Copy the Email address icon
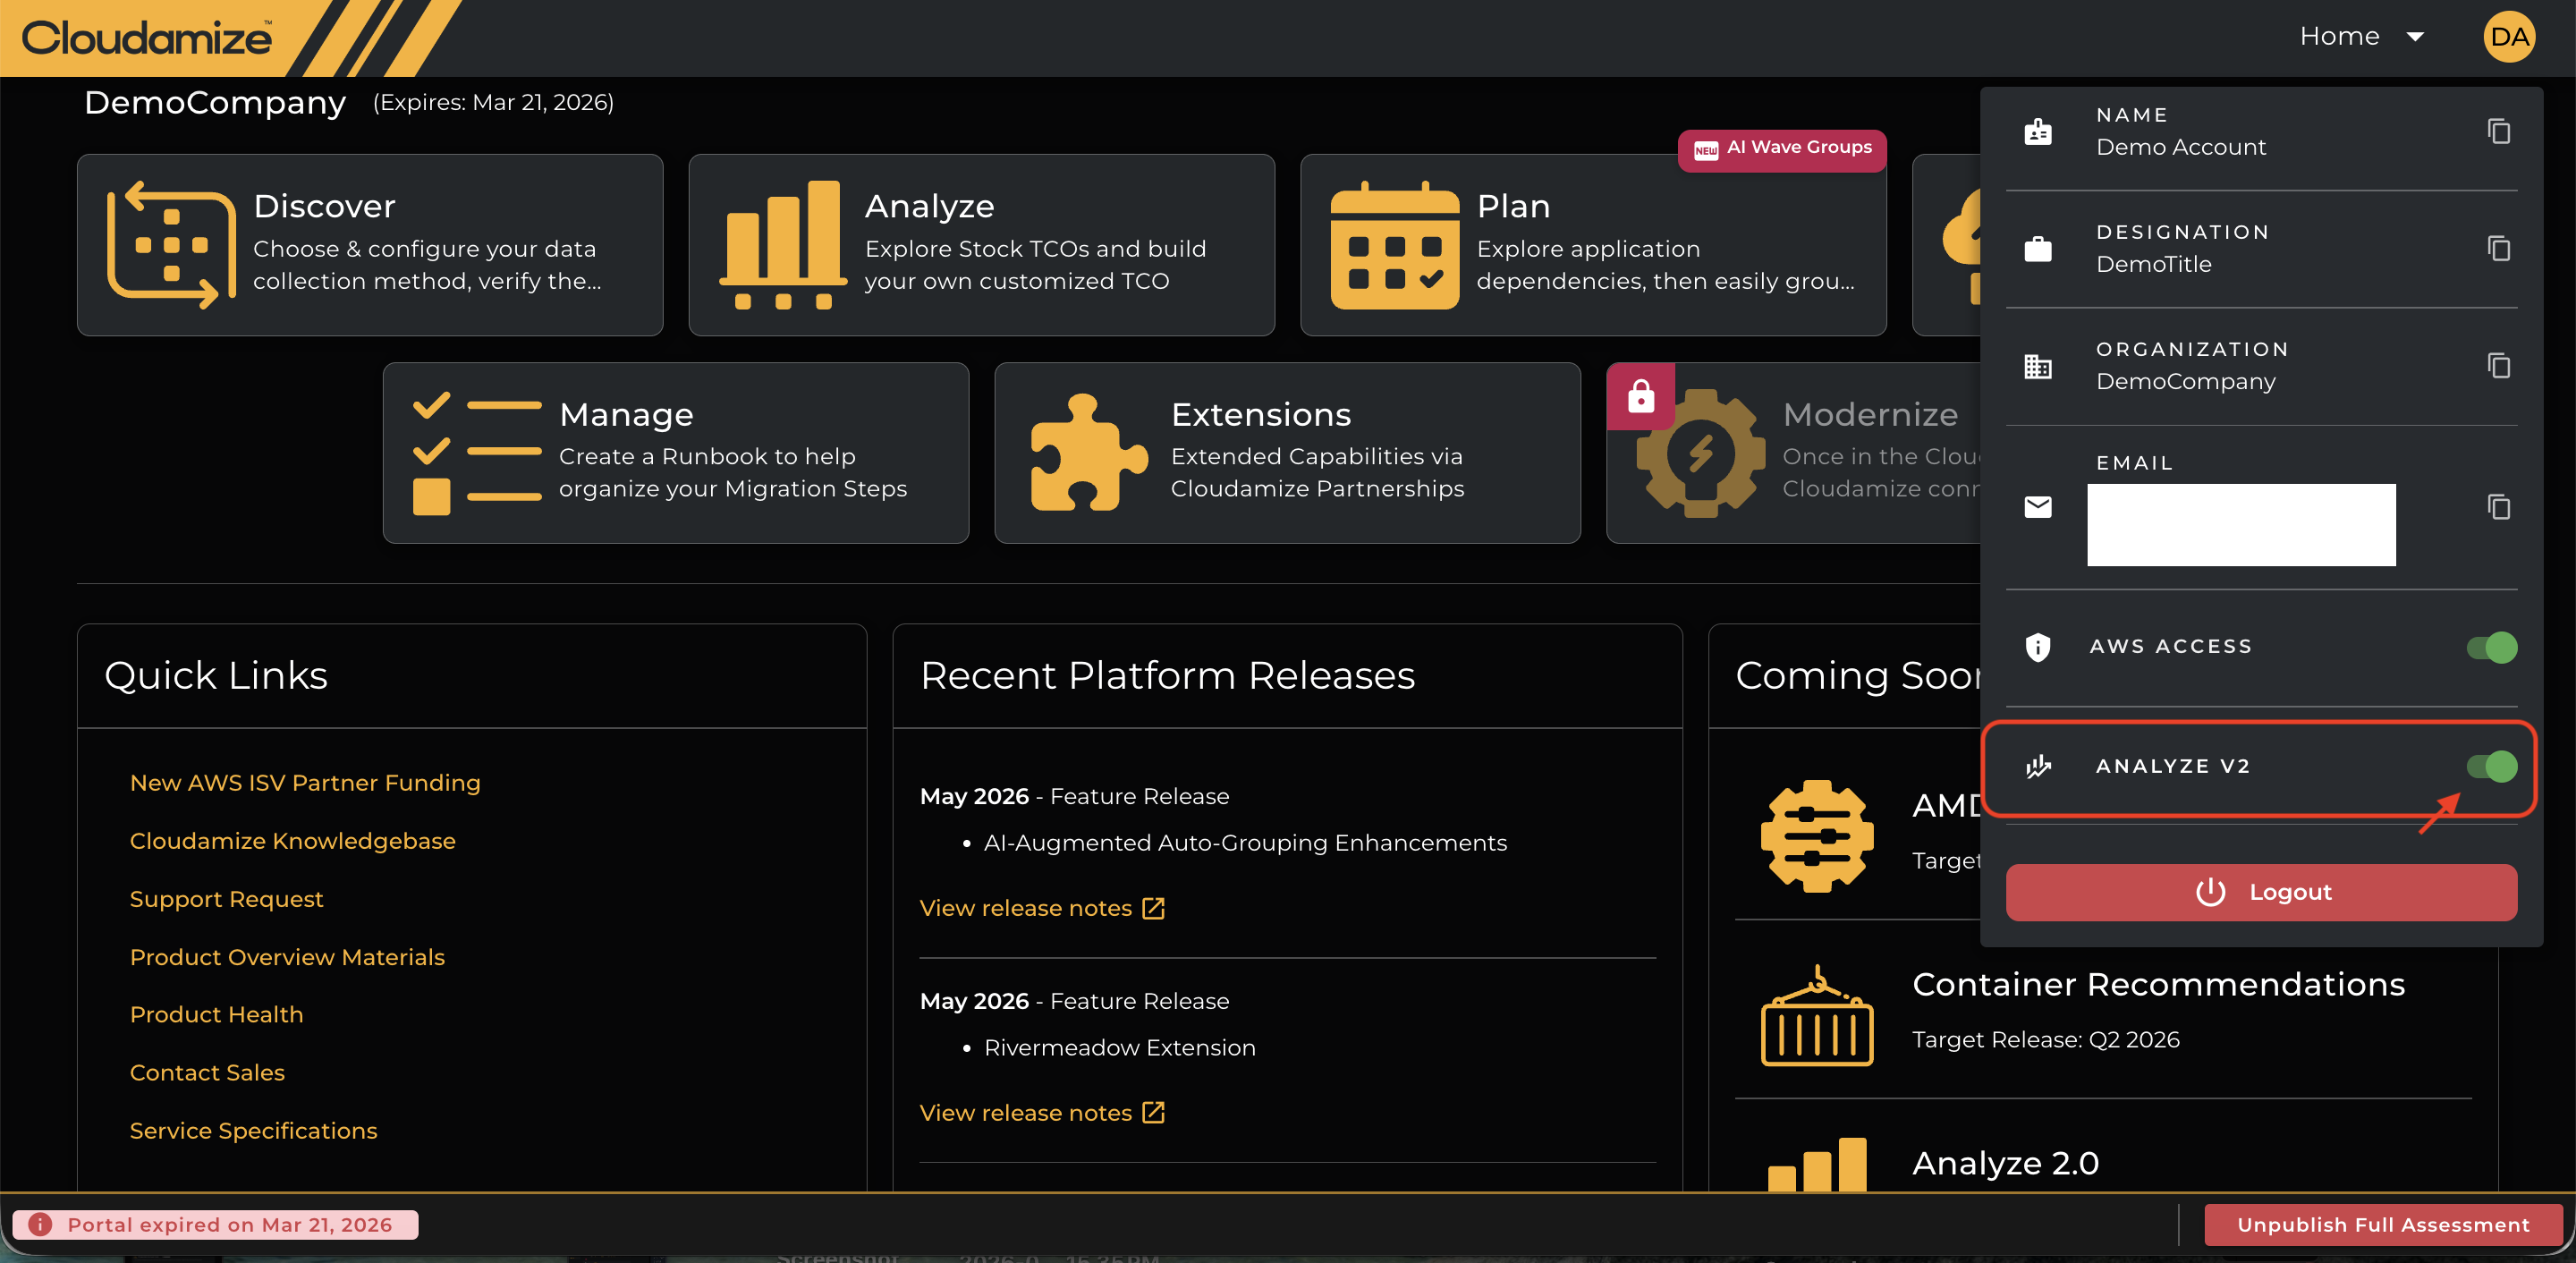The height and width of the screenshot is (1263, 2576). 2498,508
